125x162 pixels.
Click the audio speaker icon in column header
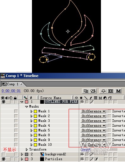7,98
